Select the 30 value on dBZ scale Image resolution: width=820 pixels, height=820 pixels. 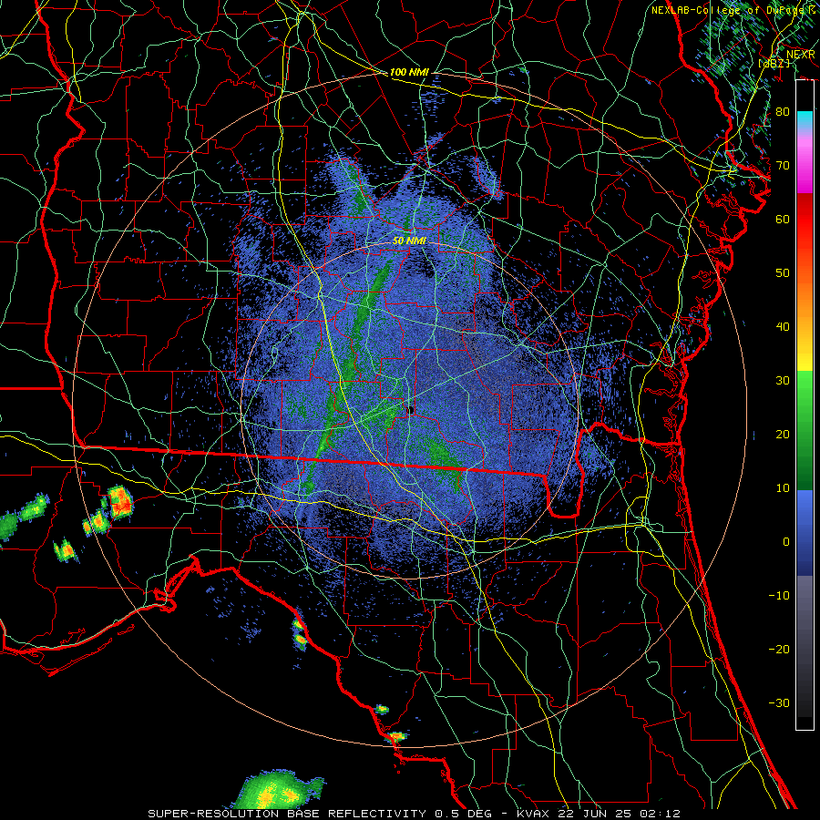click(x=783, y=380)
